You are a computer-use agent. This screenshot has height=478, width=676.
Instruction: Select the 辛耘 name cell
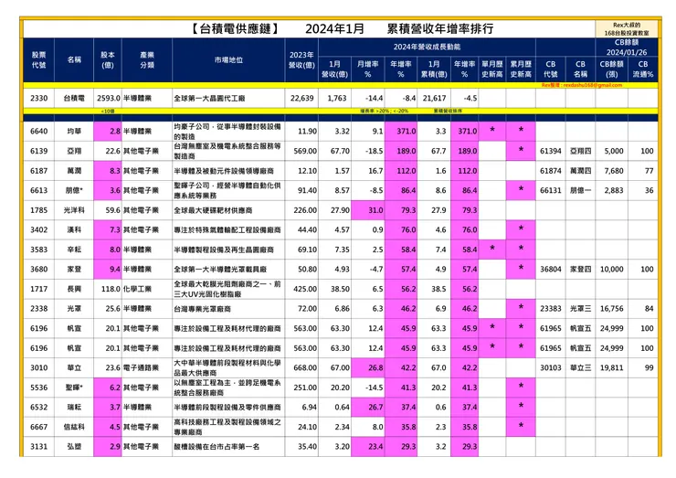[74, 250]
